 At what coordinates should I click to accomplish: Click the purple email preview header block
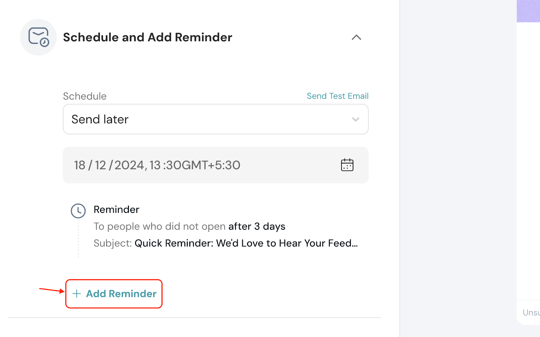(528, 11)
